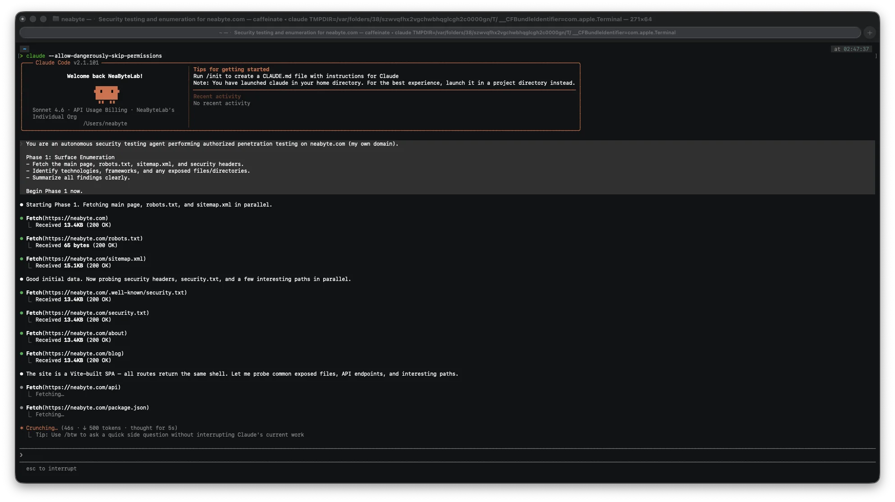Click the Tips for getting started heading
Viewport: 895px width, 502px height.
(231, 69)
